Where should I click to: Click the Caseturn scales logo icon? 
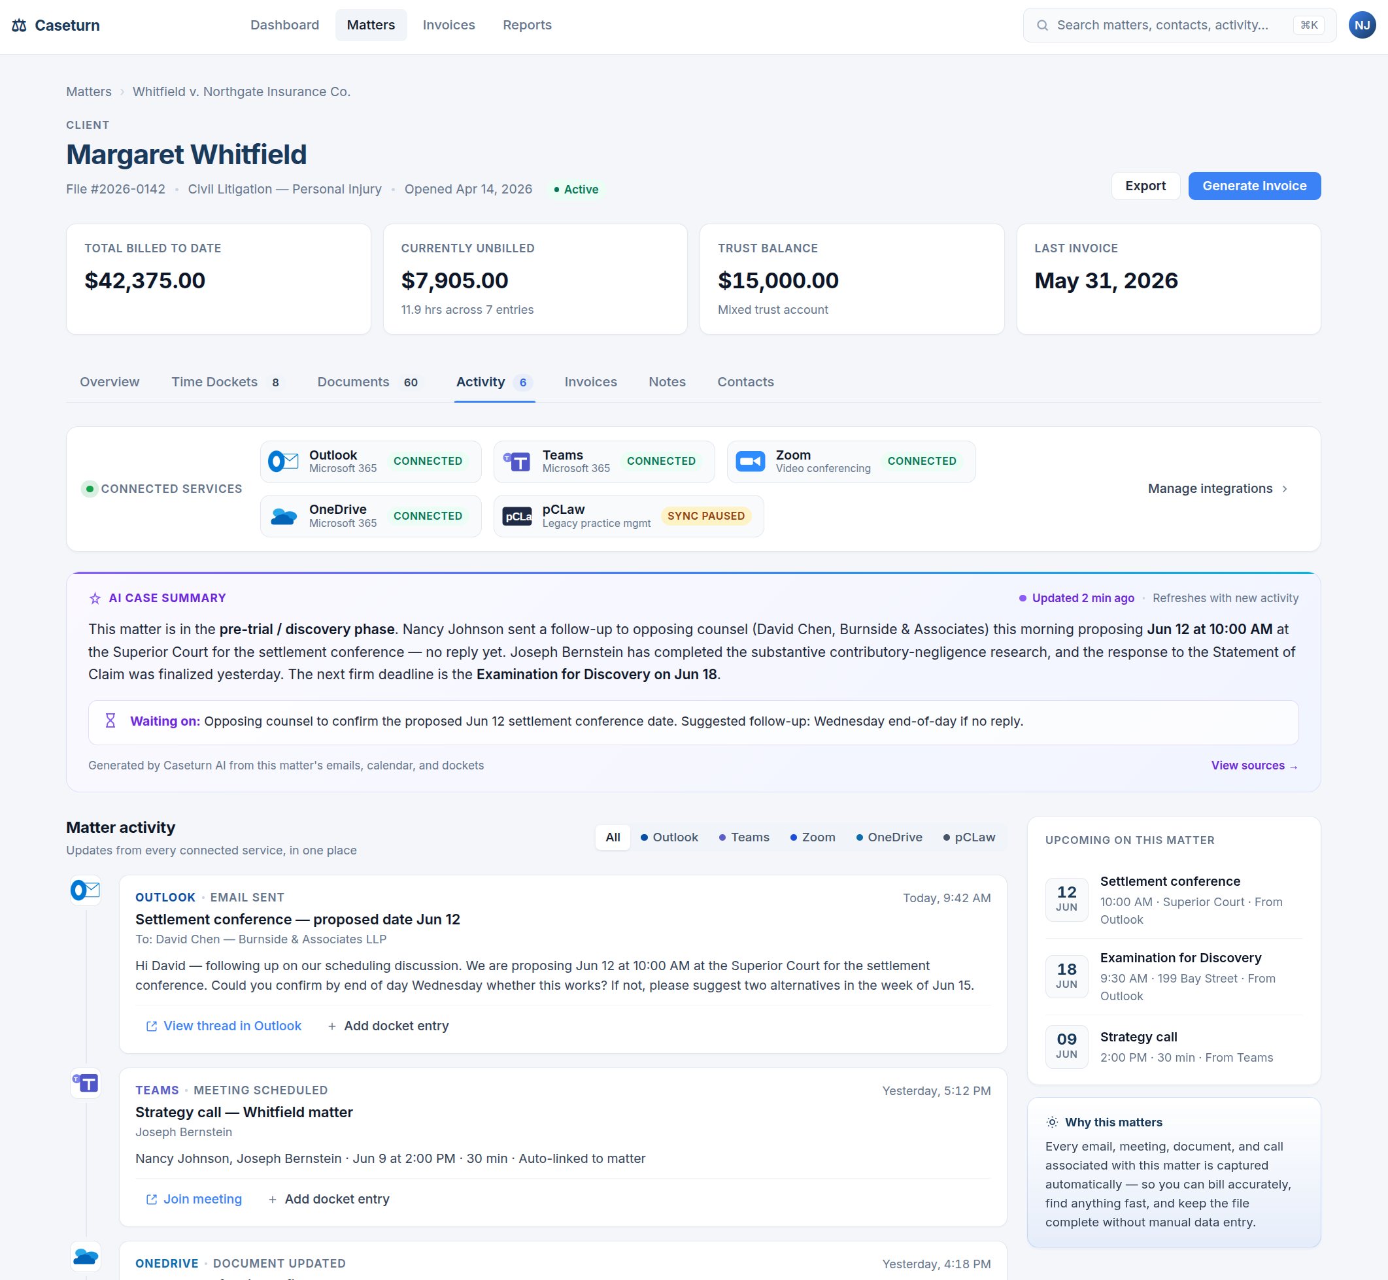pos(20,25)
